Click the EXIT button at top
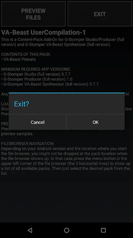The width and height of the screenshot is (133, 238). pos(100,14)
